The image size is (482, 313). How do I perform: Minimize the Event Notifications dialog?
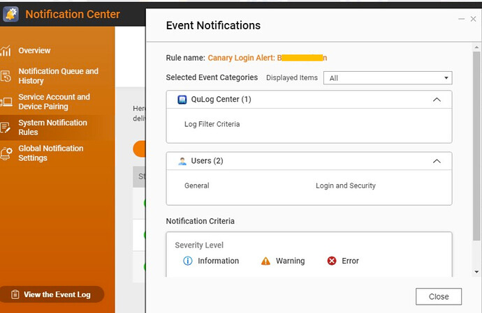coord(461,20)
